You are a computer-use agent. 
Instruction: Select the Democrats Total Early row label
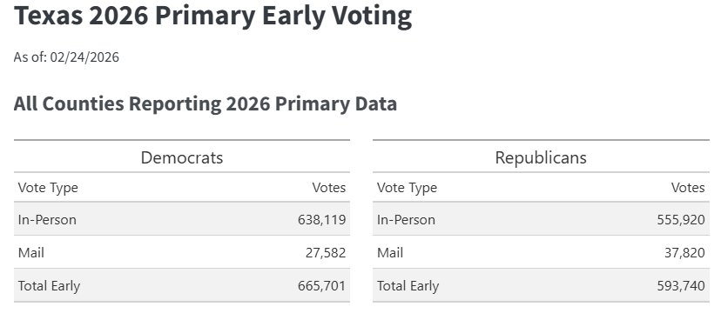[x=49, y=285]
